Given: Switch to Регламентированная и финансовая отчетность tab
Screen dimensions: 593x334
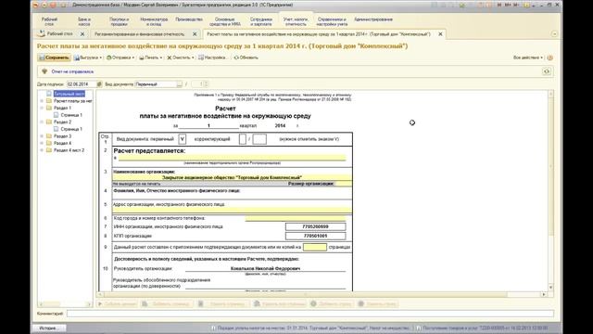Looking at the screenshot, I should point(140,34).
